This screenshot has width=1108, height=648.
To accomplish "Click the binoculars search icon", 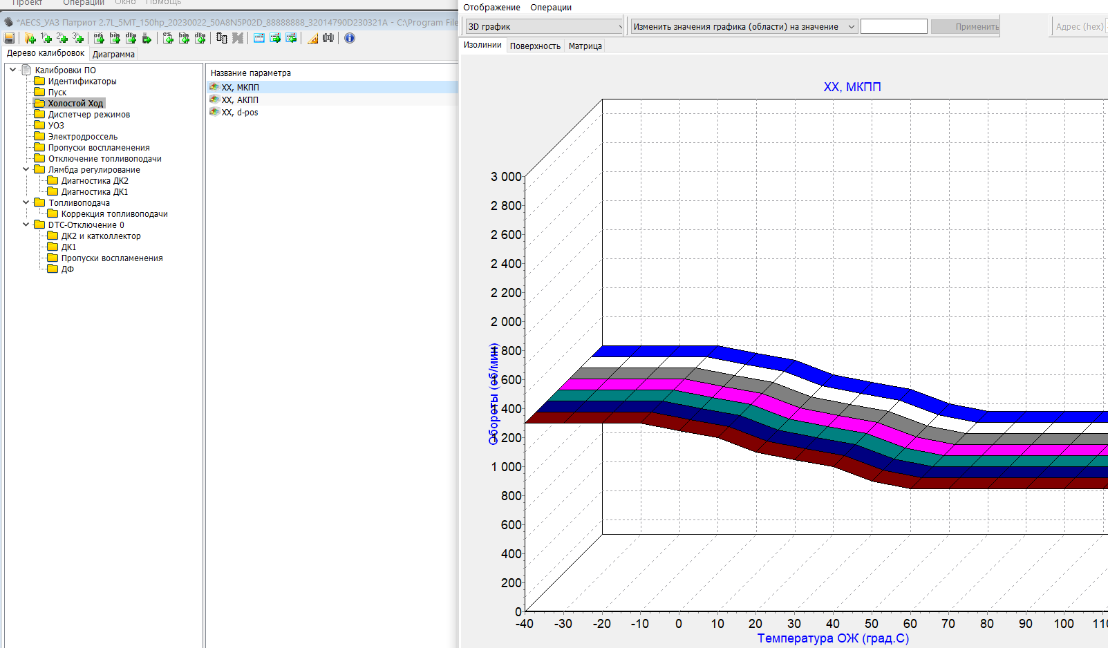I will click(x=328, y=38).
